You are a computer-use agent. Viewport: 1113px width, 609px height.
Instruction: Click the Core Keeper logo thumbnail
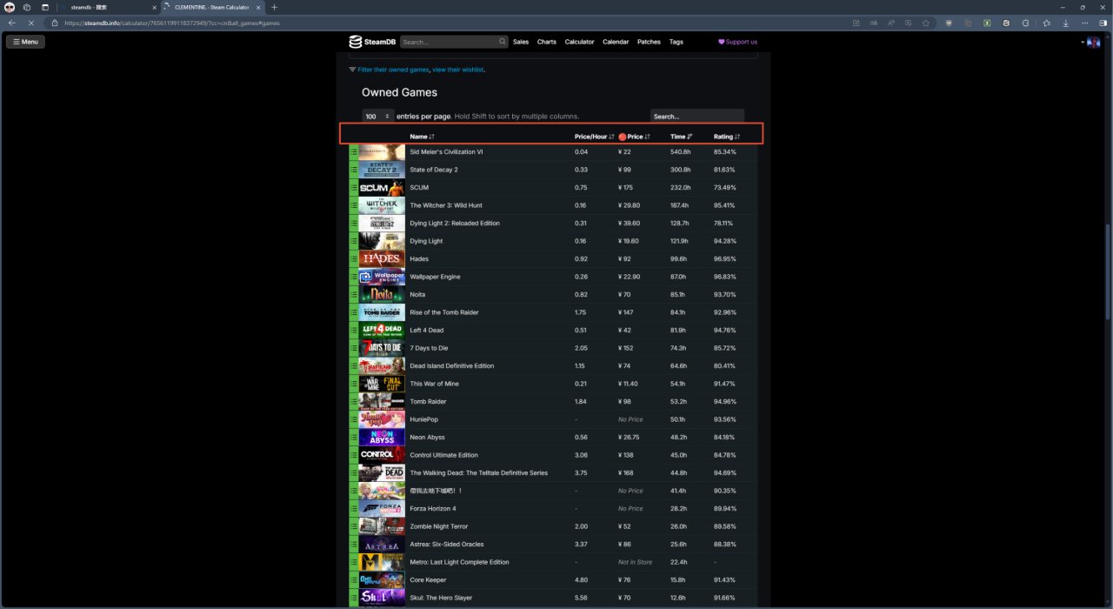click(382, 580)
